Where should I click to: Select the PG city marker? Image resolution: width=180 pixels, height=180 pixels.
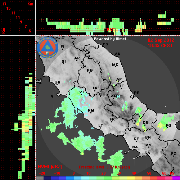pos(89,73)
